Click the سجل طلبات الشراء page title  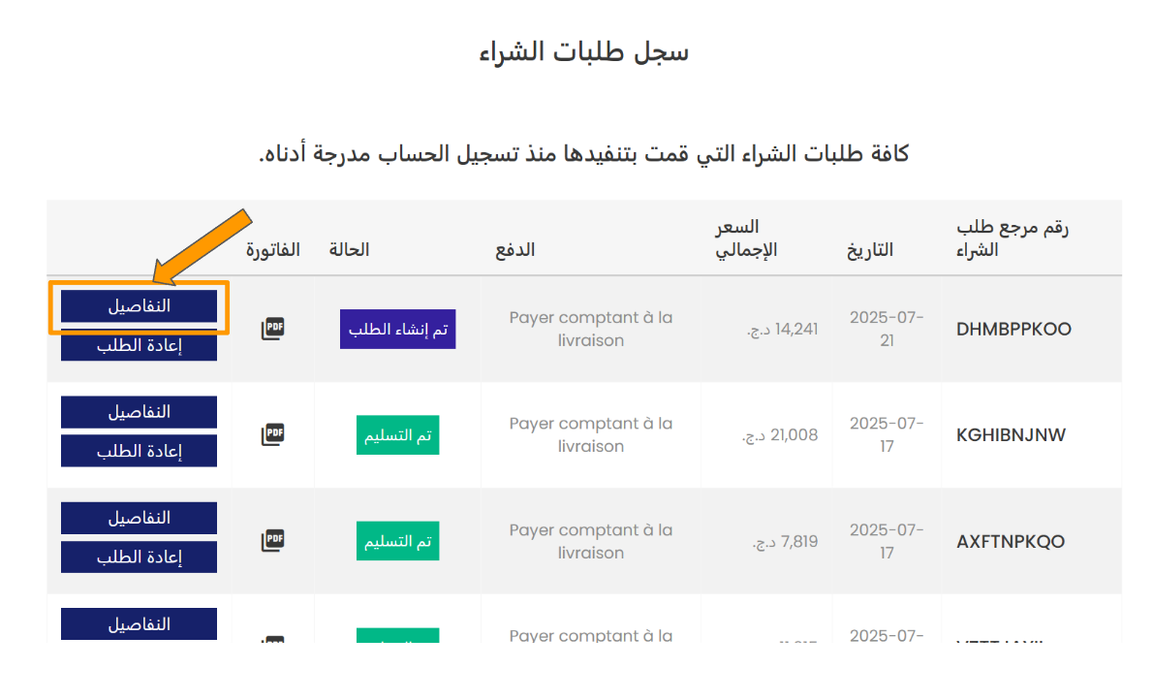coord(583,51)
